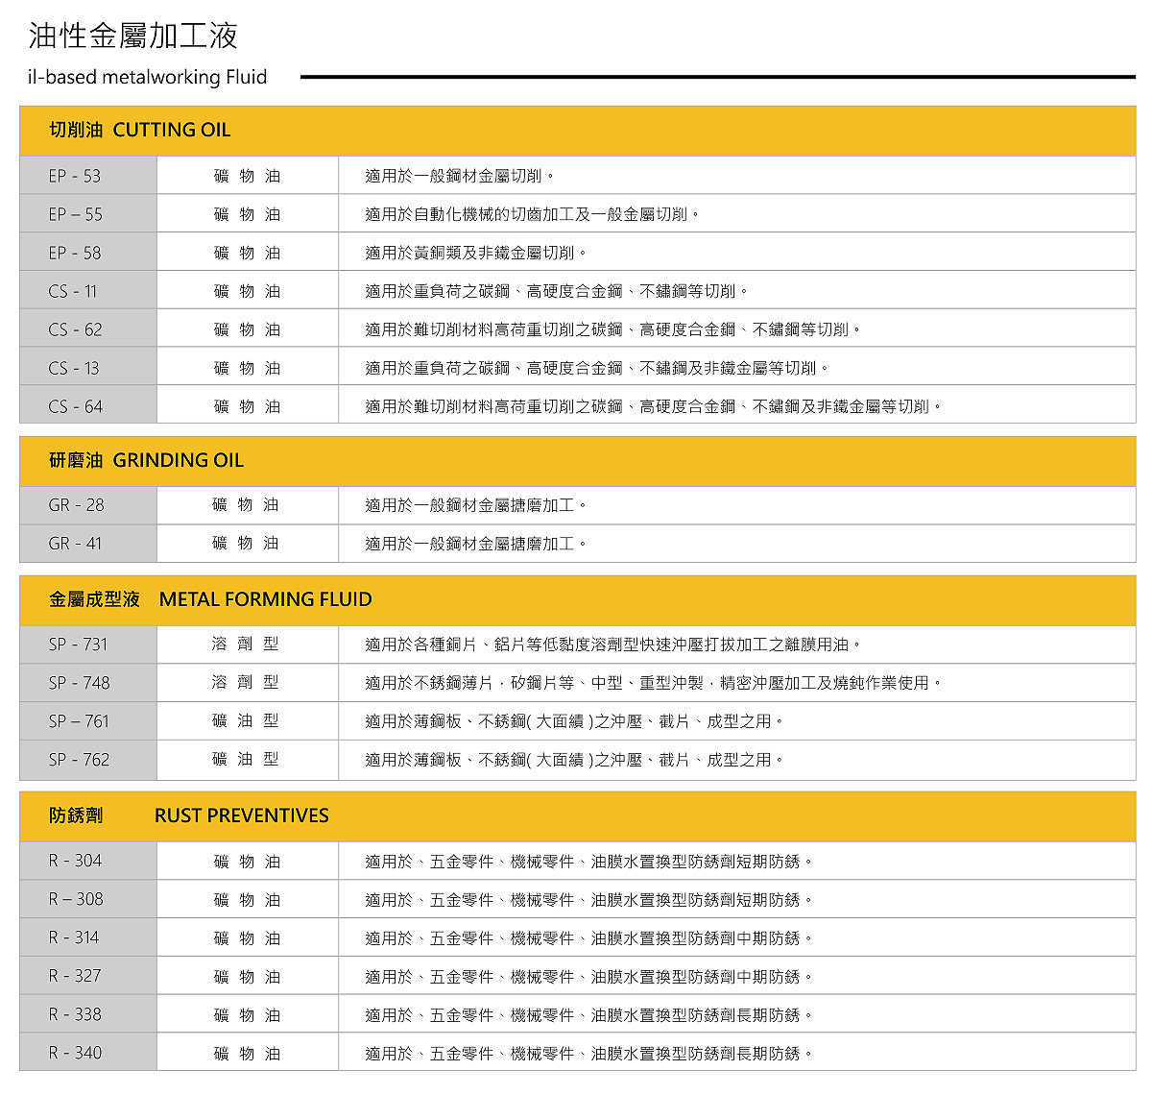
Task: Click 礦物油 type in CS - 64 row
Action: click(248, 406)
